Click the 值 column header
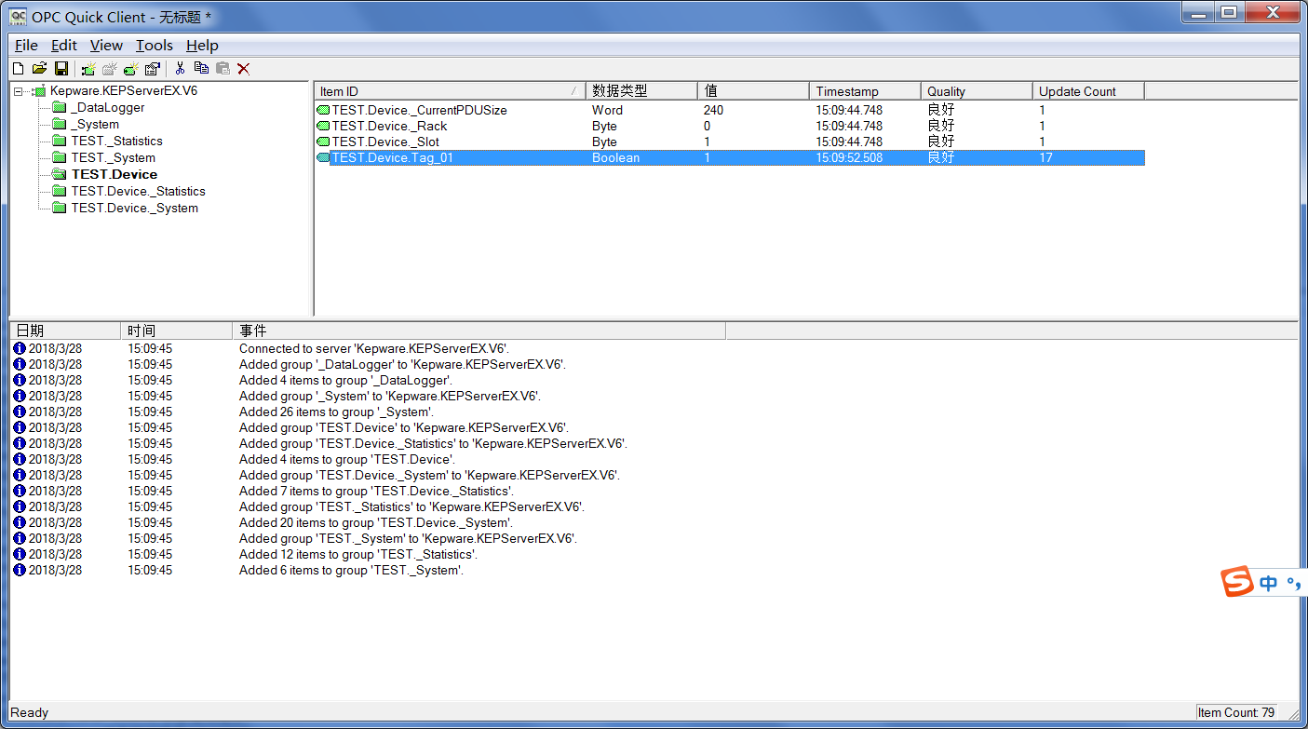Screen dimensions: 1308x729 point(753,91)
